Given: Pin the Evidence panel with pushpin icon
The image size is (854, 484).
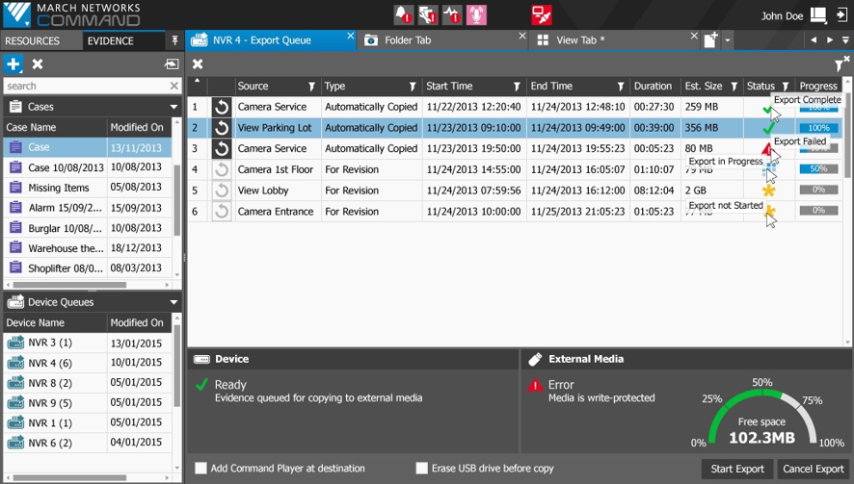Looking at the screenshot, I should point(174,40).
